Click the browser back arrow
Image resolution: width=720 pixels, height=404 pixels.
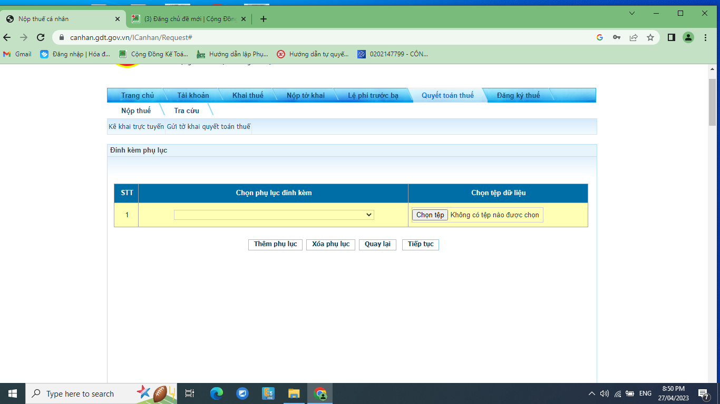coord(7,37)
